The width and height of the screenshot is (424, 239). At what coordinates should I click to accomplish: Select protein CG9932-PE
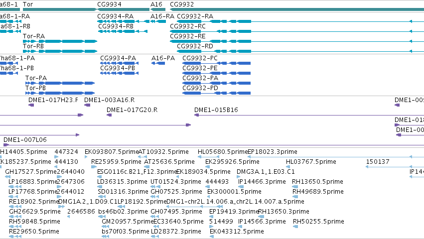(x=200, y=68)
